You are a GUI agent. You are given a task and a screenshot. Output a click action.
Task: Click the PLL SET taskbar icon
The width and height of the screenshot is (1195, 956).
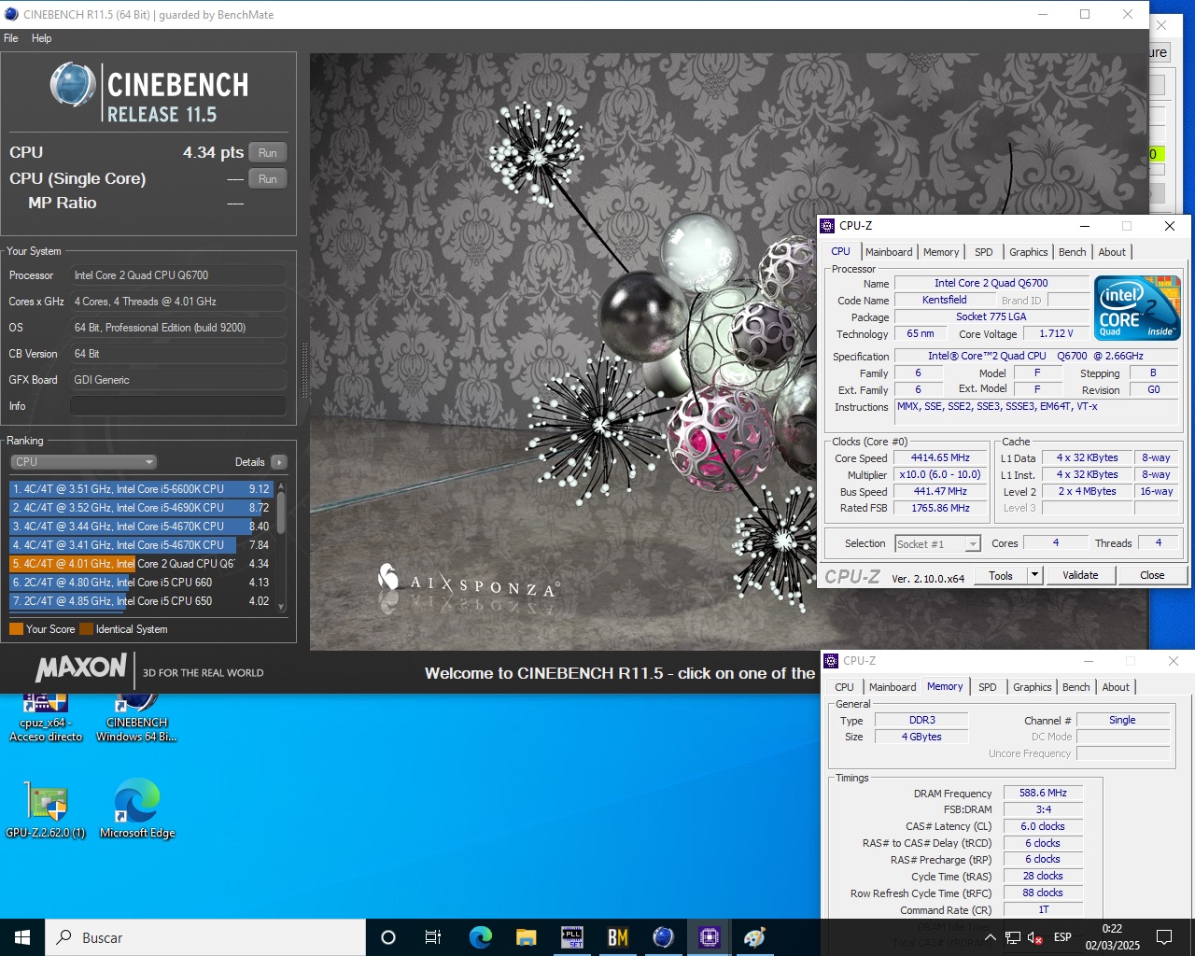point(571,937)
